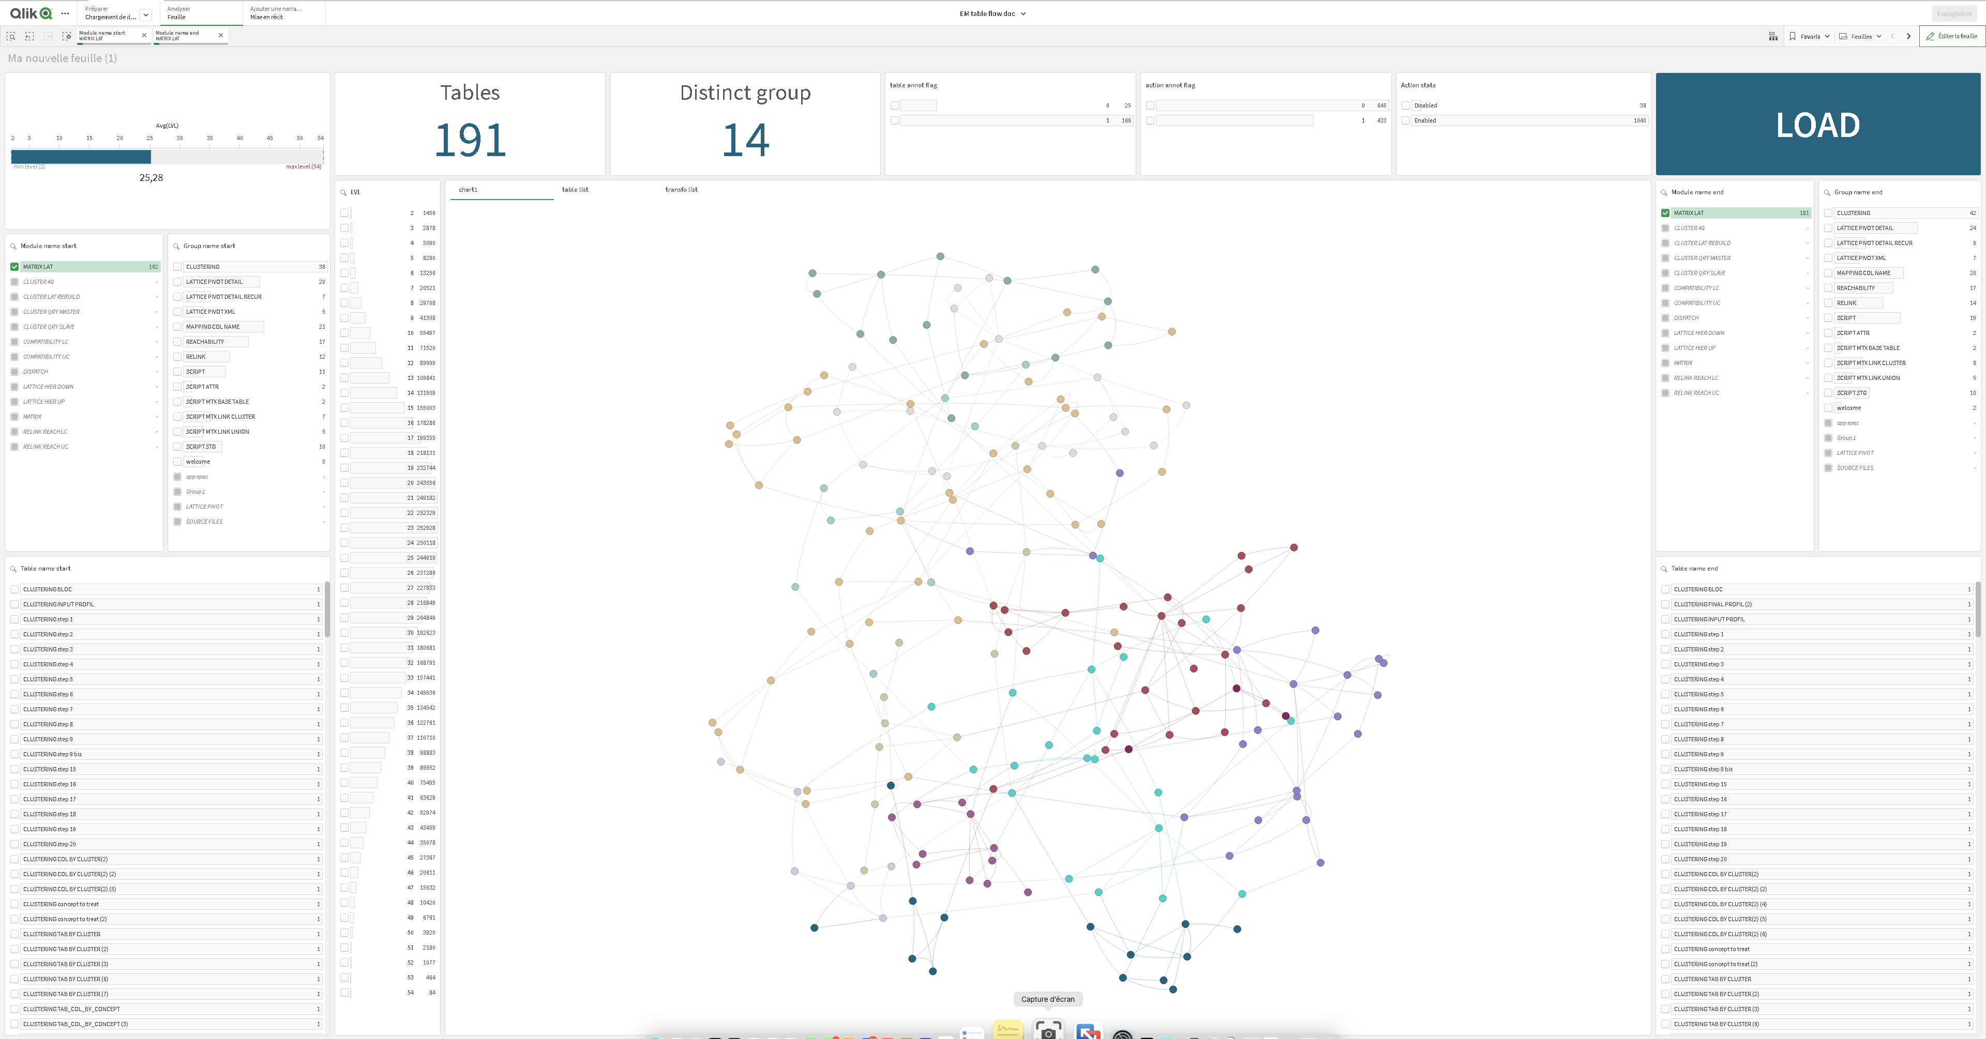Select LATTICE PIVOT XML in Group name start
The image size is (1986, 1039).
point(249,311)
